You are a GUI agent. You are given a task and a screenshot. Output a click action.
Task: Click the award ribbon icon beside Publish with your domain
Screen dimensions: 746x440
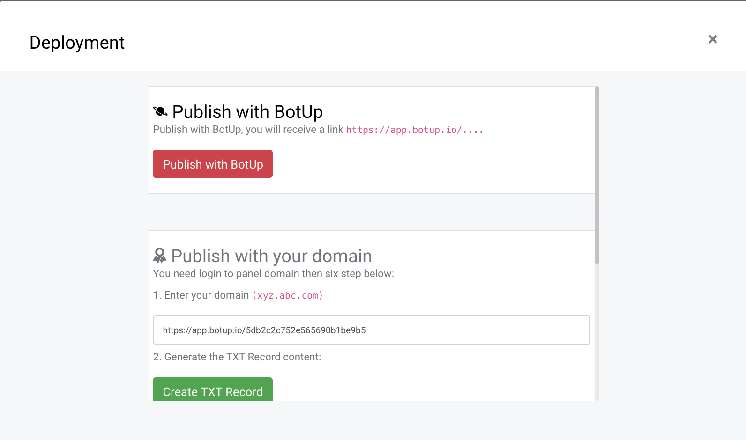click(x=160, y=256)
